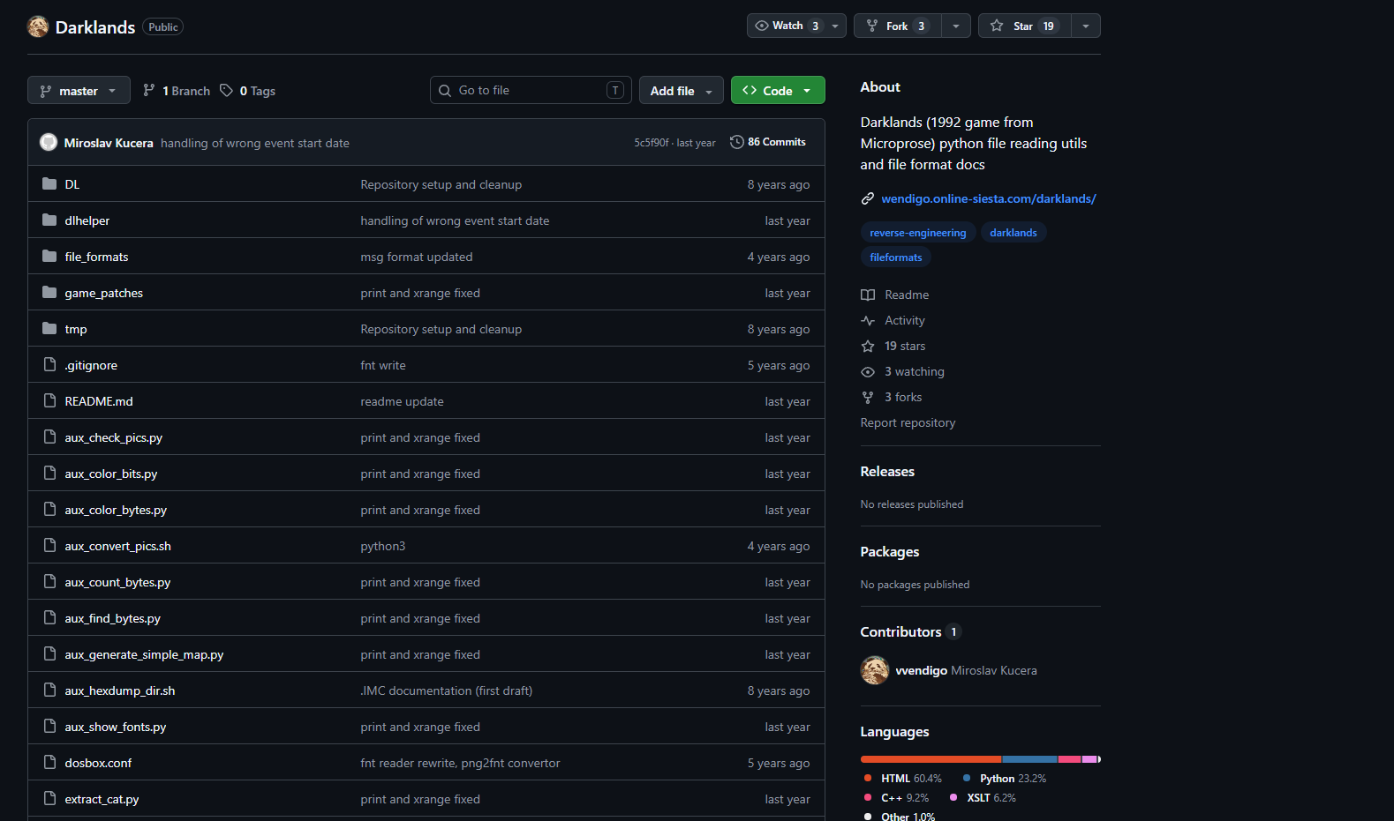This screenshot has width=1394, height=821.
Task: Open the 0 Tags link
Action: 248,90
